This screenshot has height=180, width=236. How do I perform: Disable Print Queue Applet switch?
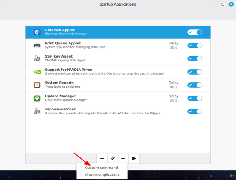tap(195, 45)
